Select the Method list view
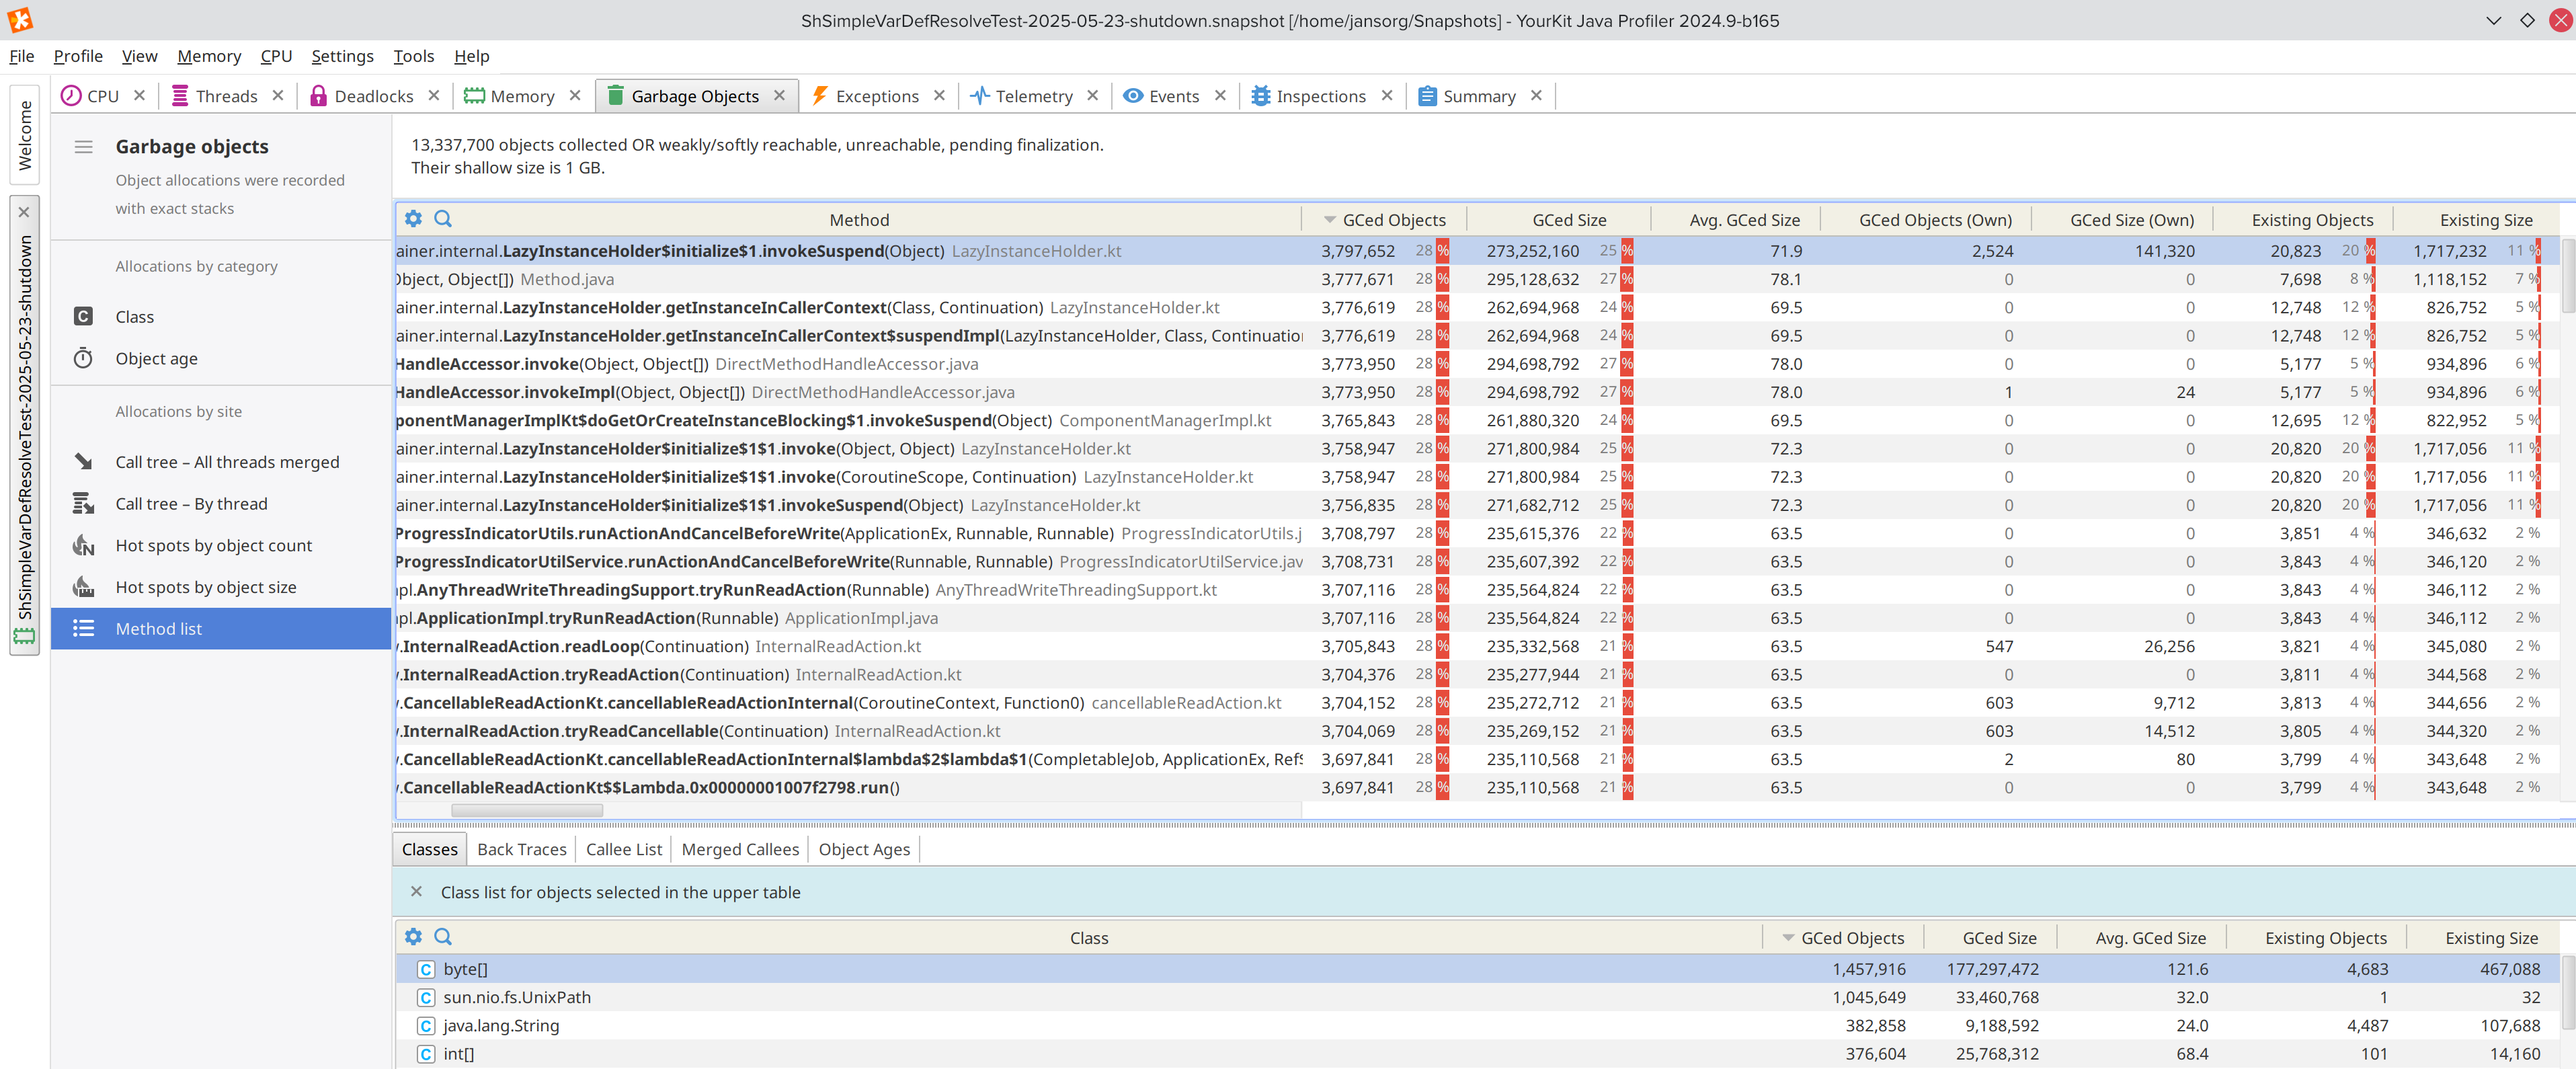Screen dimensions: 2576x1069 pos(221,629)
